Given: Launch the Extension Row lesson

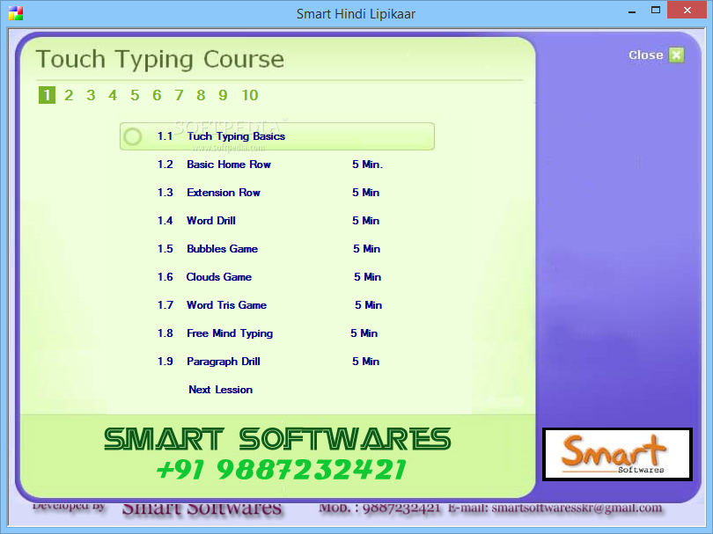Looking at the screenshot, I should tap(224, 193).
